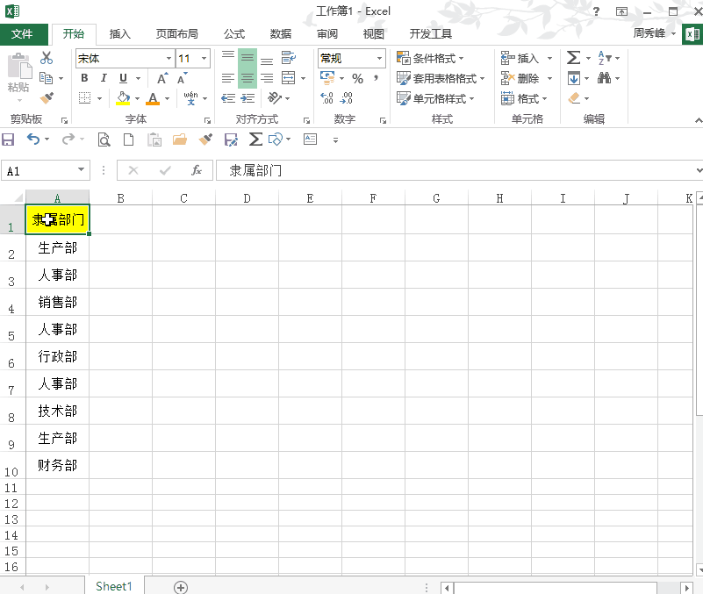Viewport: 703px width, 594px height.
Task: Toggle align text right
Action: click(267, 78)
